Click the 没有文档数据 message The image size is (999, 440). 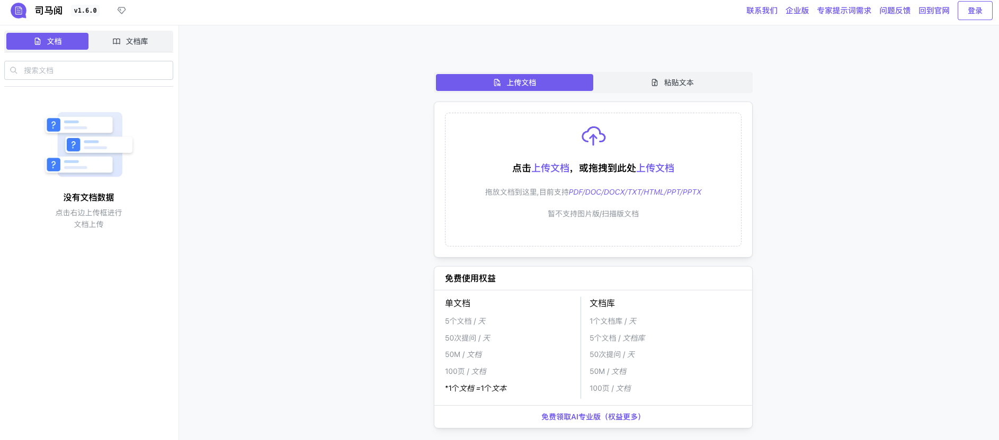88,197
